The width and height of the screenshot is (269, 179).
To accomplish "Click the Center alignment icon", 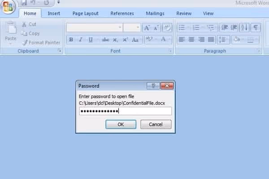I will coord(191,39).
